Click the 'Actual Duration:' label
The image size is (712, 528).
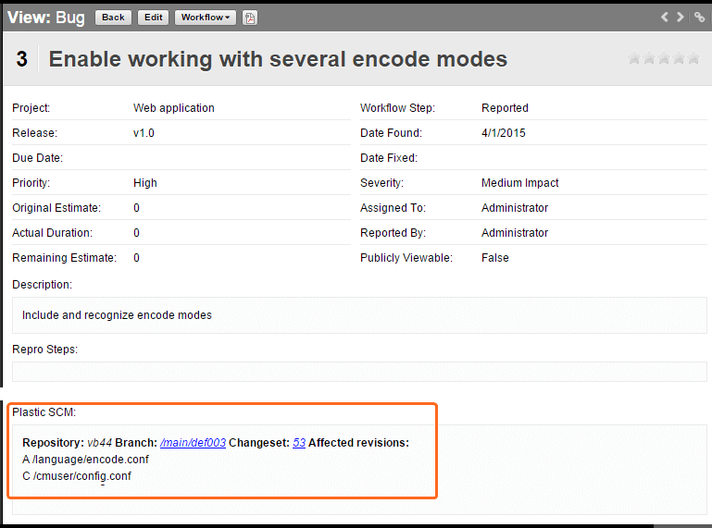click(52, 233)
